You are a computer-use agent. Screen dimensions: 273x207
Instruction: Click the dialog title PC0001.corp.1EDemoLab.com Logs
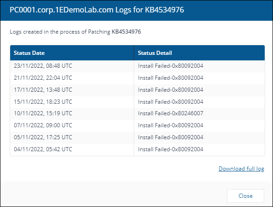pos(97,10)
